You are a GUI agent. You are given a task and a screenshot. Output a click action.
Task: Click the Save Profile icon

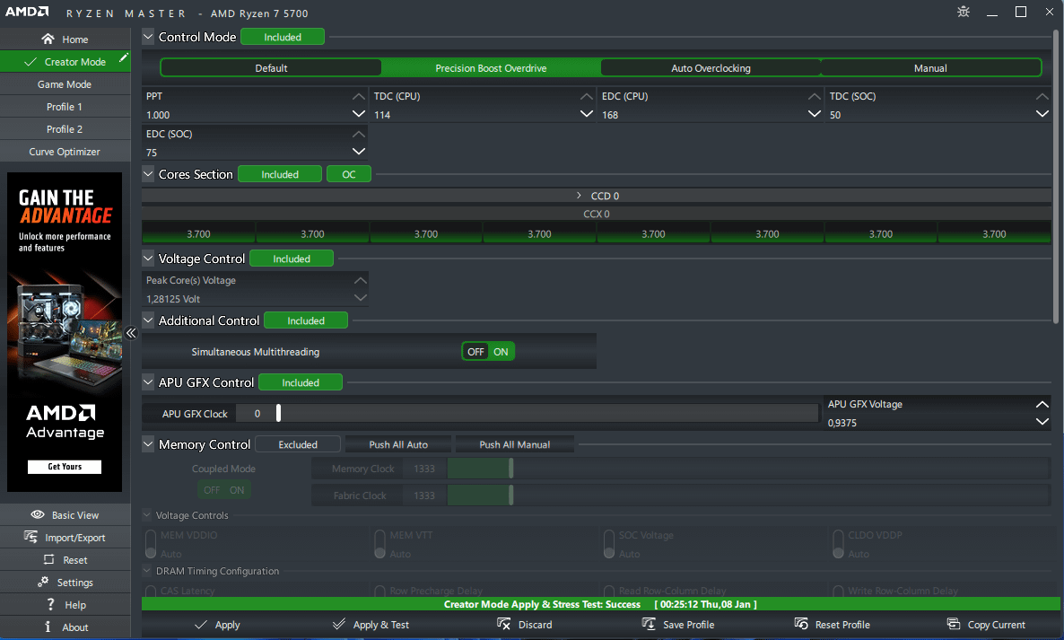click(649, 625)
